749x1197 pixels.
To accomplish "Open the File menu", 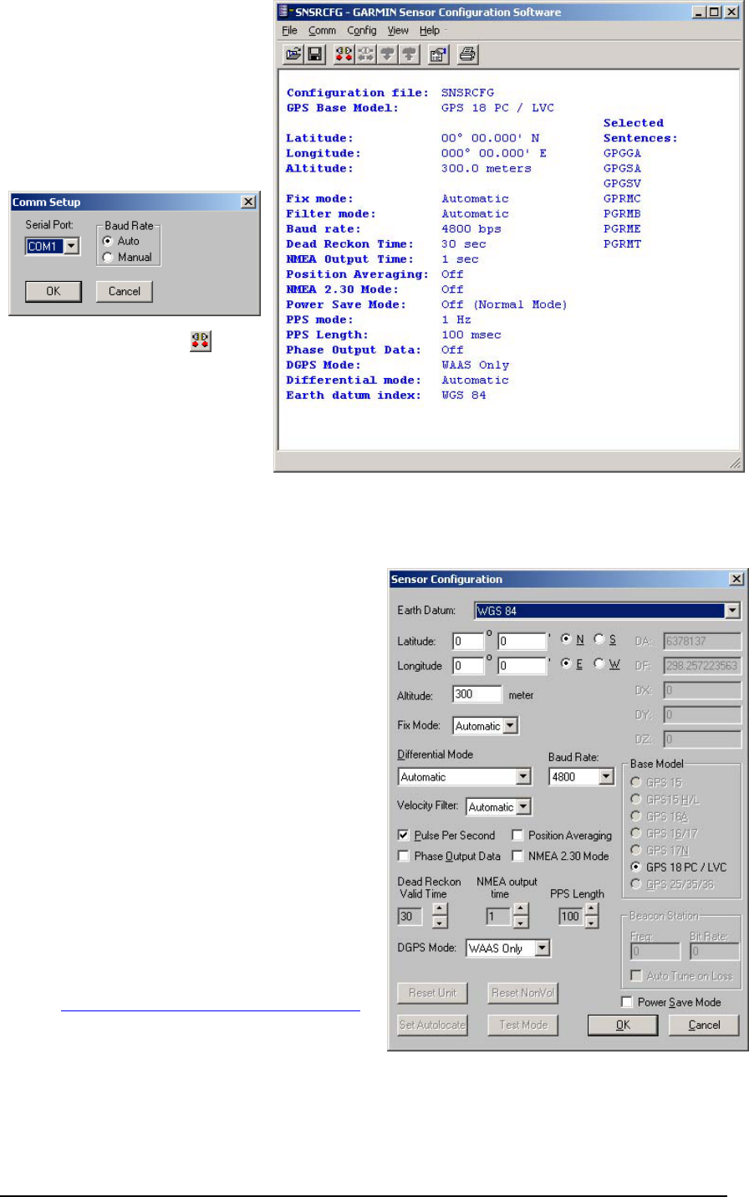I will 289,30.
